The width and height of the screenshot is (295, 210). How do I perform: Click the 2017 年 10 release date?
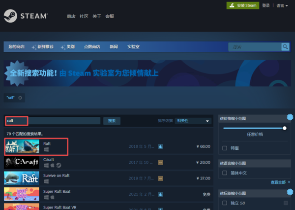pos(141,163)
